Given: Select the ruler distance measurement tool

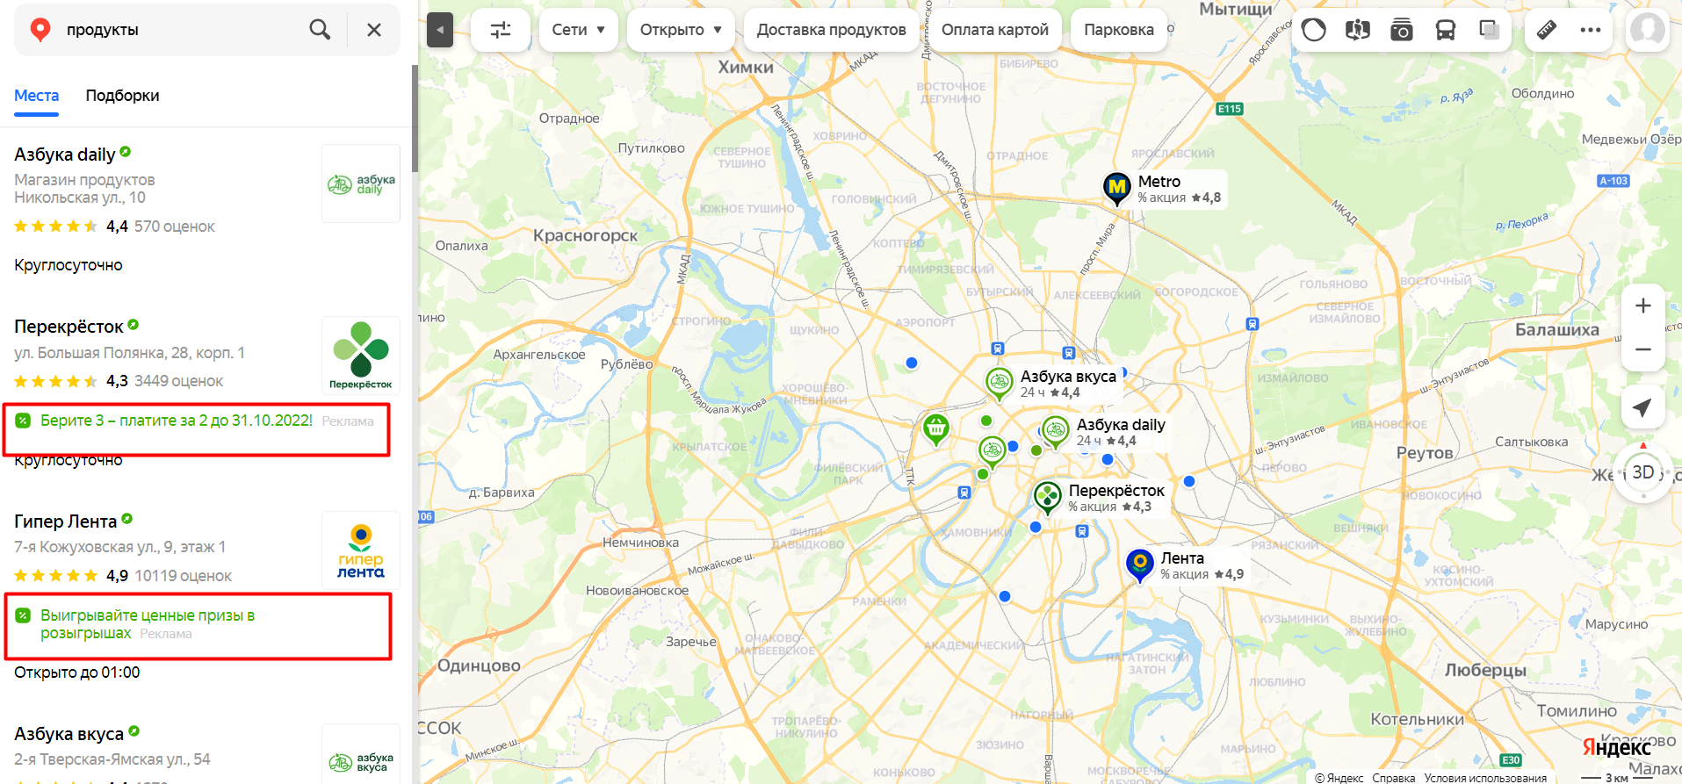Looking at the screenshot, I should click(x=1547, y=30).
